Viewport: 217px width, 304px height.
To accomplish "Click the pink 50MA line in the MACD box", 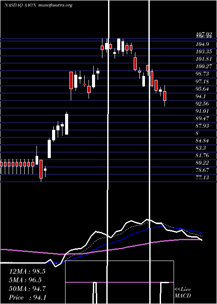I will (119, 282).
